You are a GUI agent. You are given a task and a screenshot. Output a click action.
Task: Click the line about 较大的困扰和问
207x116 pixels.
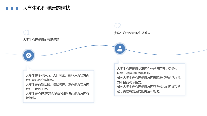149,87
